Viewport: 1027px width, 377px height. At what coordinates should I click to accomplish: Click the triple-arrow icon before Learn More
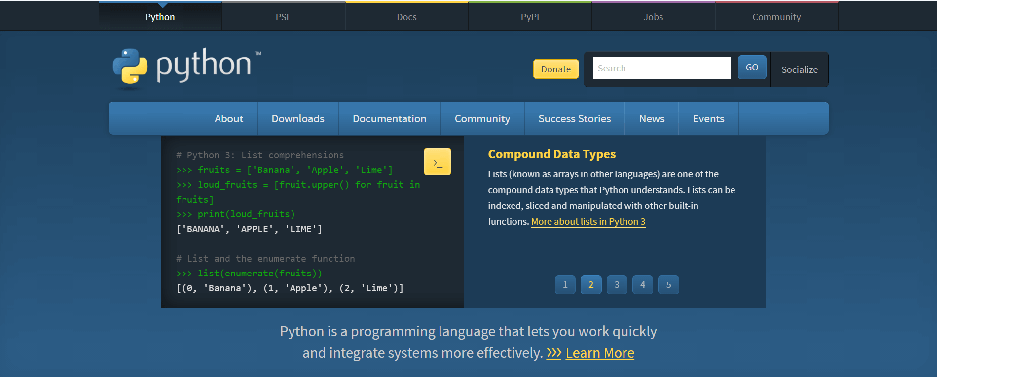(553, 353)
